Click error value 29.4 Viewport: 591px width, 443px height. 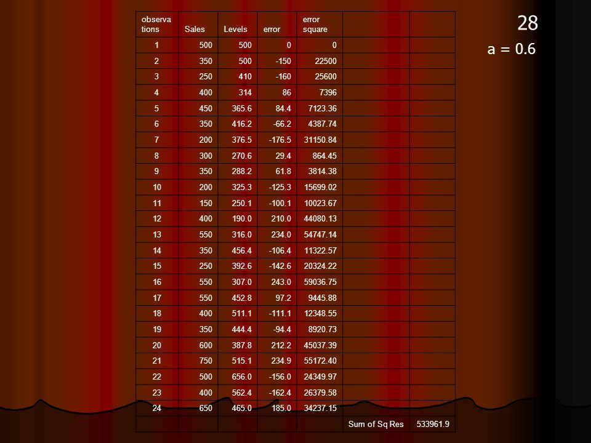pyautogui.click(x=283, y=156)
